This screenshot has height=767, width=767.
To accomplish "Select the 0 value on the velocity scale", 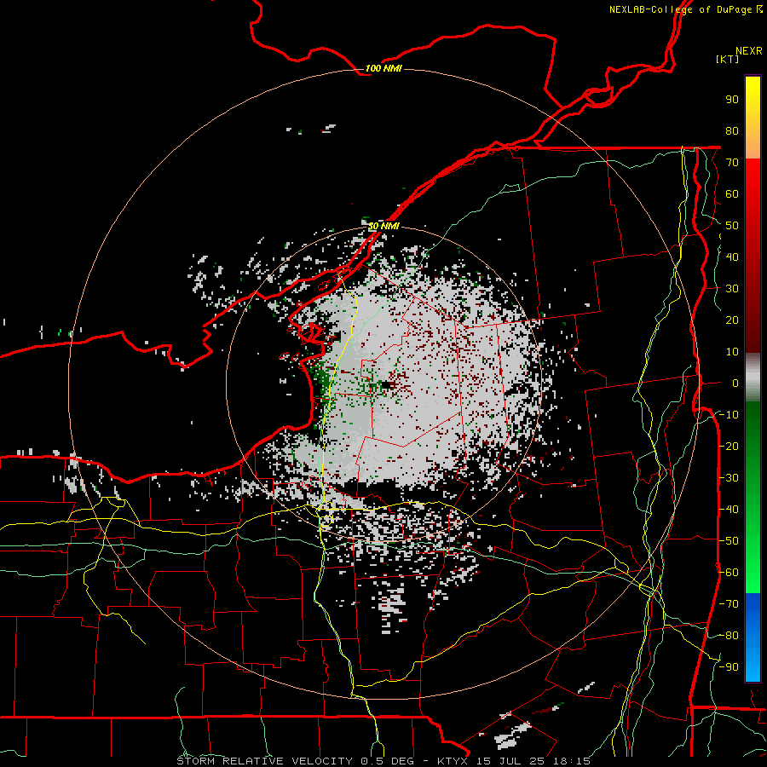I will [735, 383].
